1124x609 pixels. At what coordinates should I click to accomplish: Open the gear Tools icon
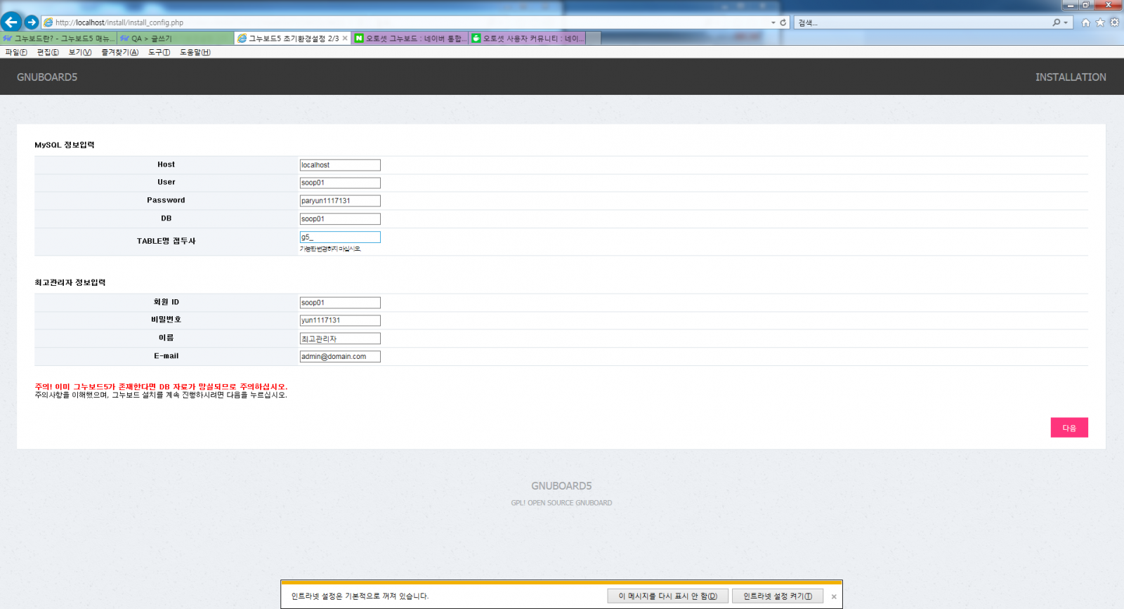1114,22
